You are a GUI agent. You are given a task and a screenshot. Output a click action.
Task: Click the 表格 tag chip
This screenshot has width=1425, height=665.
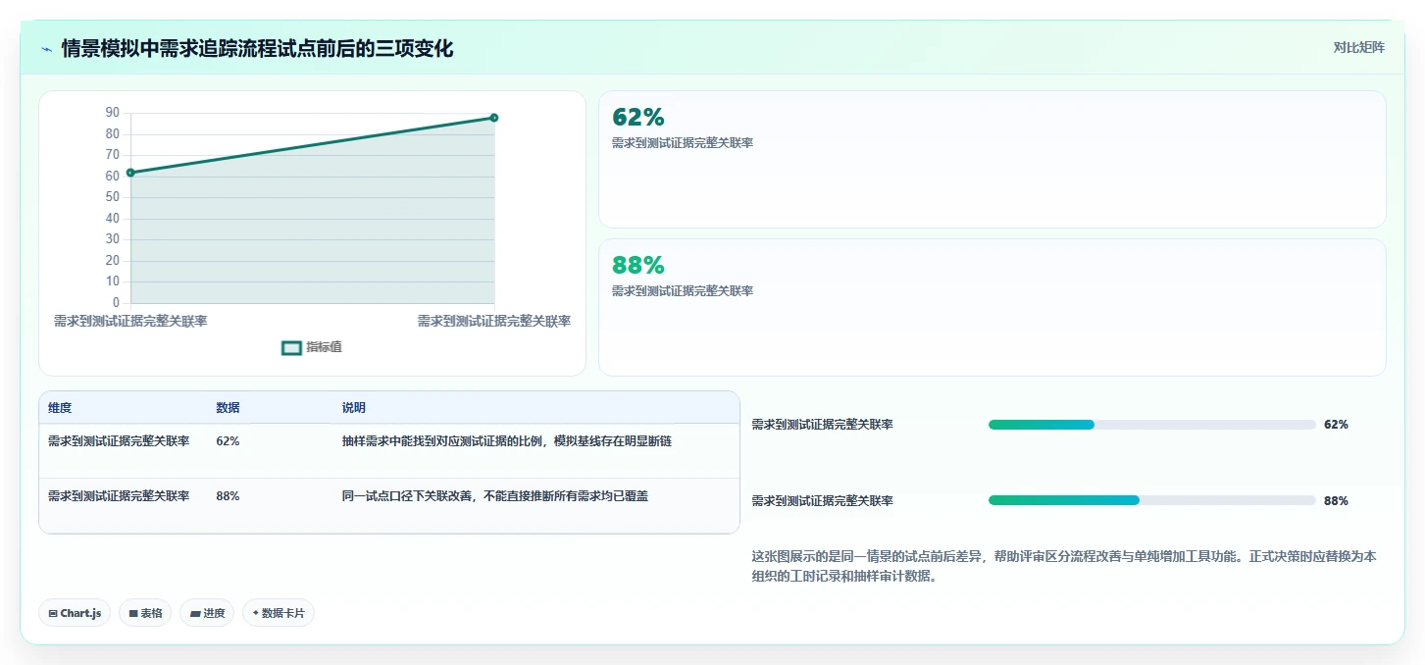tap(145, 613)
